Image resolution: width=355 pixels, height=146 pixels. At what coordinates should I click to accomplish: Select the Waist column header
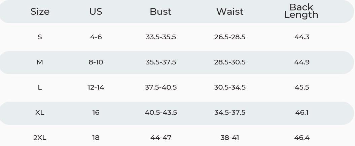pos(230,11)
